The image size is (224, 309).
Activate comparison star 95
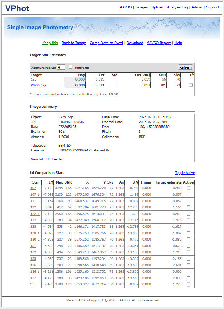tap(188, 284)
